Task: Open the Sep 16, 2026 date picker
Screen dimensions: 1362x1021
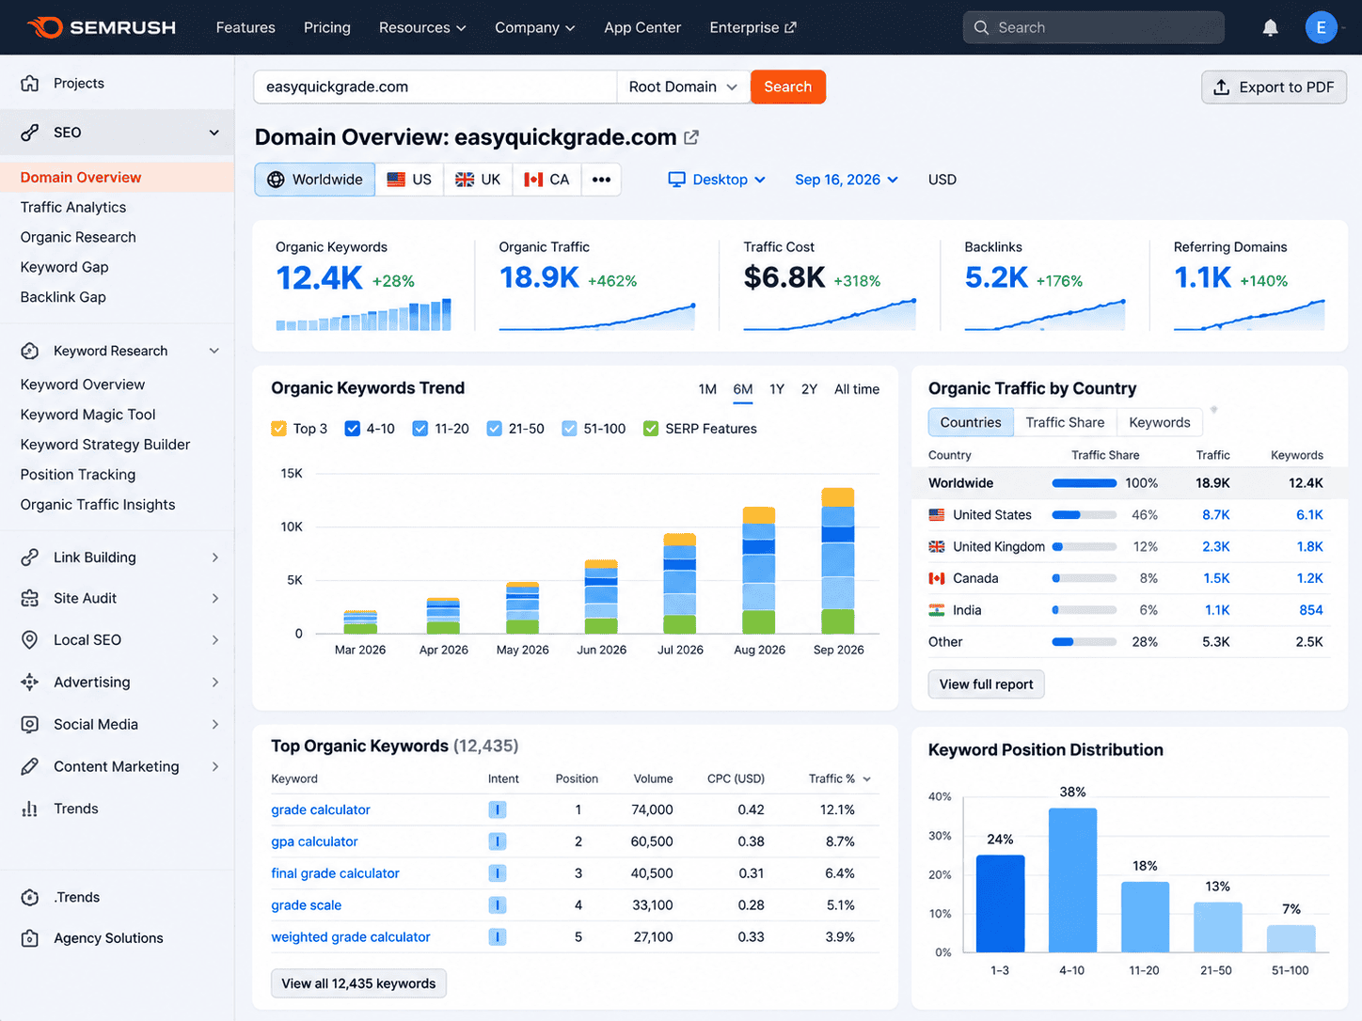Action: (x=847, y=180)
